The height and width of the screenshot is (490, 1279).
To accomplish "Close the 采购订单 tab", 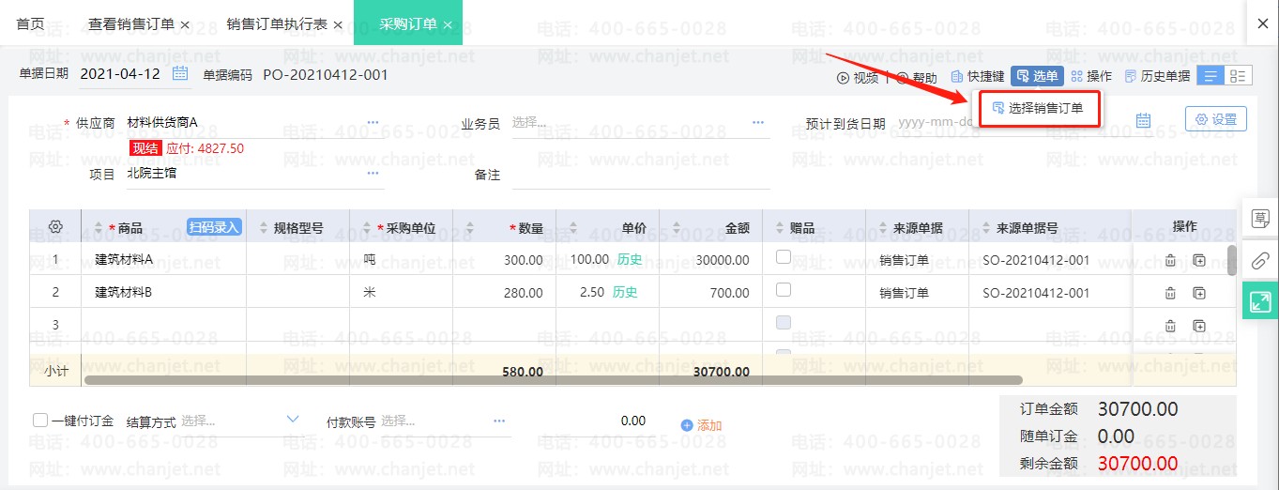I will click(447, 24).
